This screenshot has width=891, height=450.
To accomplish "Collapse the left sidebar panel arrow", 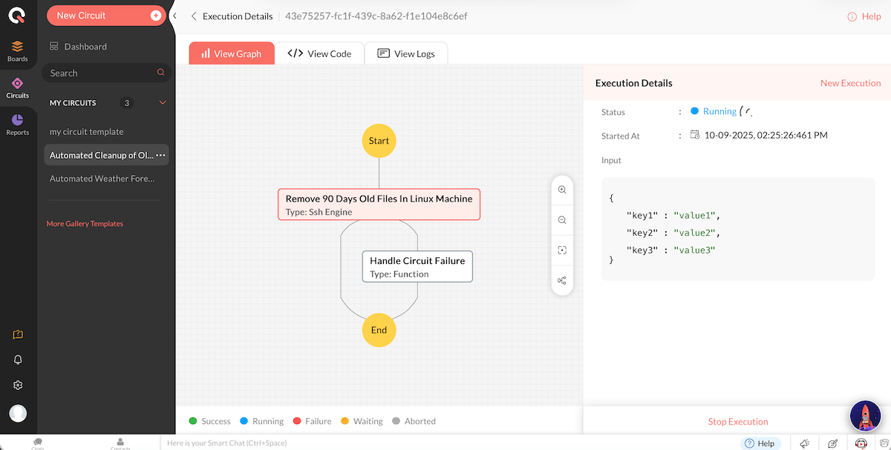I will point(174,16).
